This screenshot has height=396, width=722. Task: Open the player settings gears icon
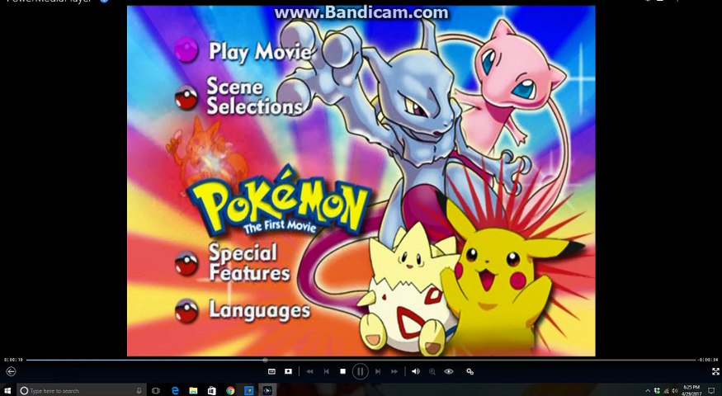pos(470,371)
